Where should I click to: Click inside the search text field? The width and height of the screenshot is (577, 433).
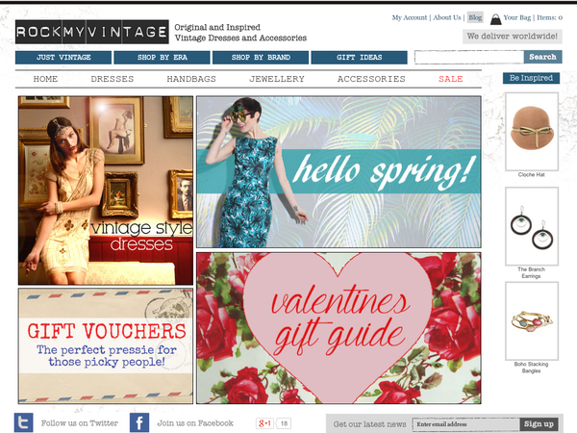(x=469, y=57)
